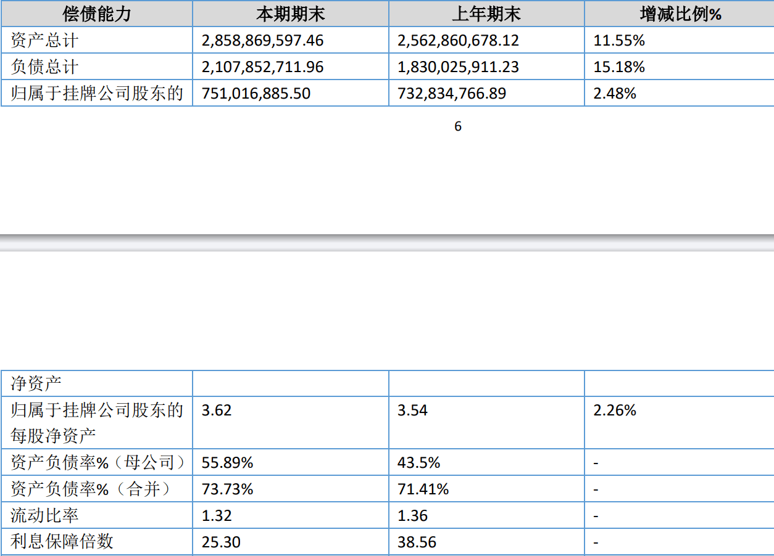Select the 本期期末 header cell
Image resolution: width=774 pixels, height=556 pixels.
[x=290, y=14]
